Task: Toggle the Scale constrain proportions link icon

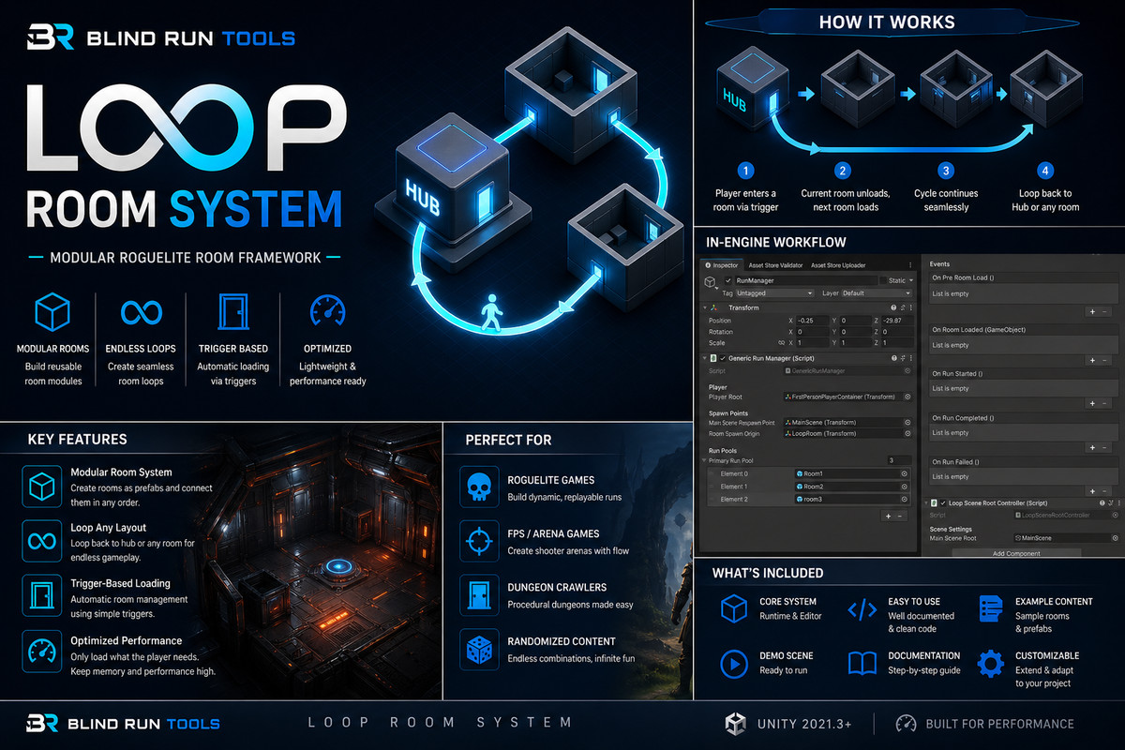Action: [x=781, y=343]
